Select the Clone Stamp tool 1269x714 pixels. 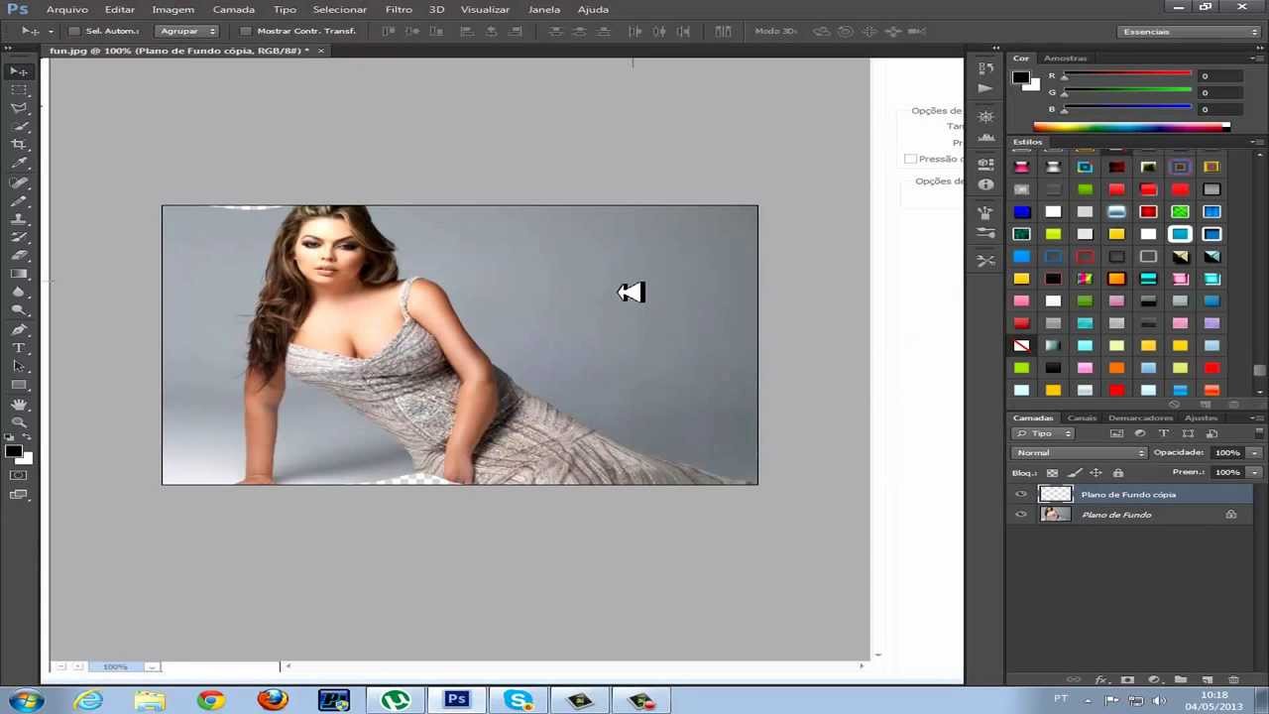pos(19,219)
